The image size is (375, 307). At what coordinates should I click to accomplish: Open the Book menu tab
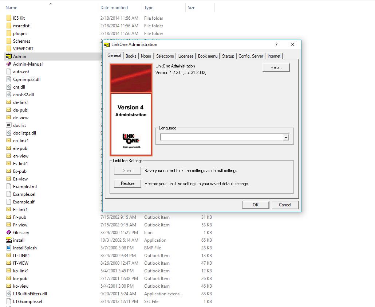208,56
